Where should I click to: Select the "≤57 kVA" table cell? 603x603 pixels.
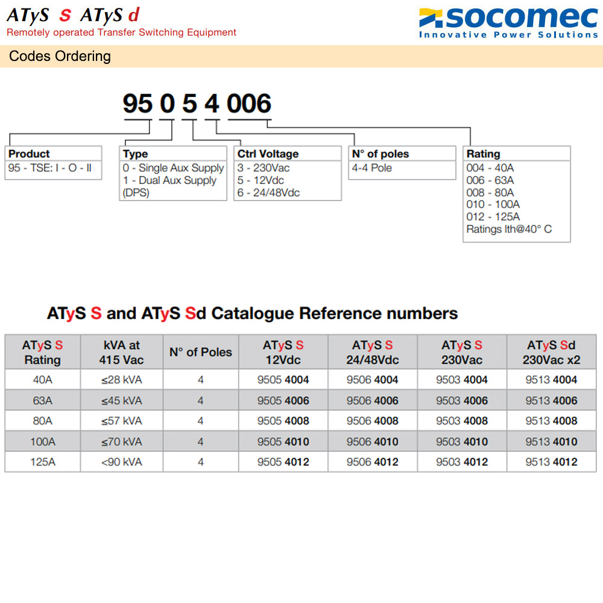pos(122,421)
